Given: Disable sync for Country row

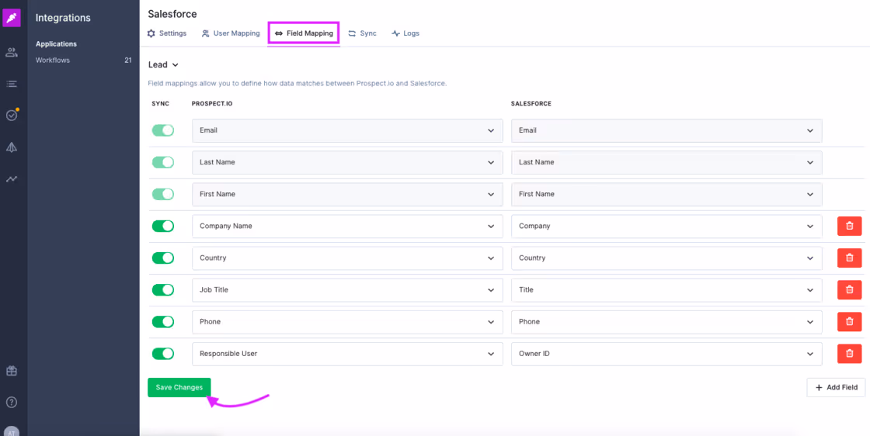Looking at the screenshot, I should [163, 258].
